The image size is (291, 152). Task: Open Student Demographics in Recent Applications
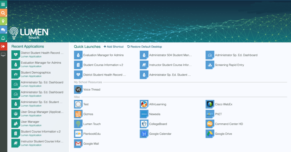point(36,73)
